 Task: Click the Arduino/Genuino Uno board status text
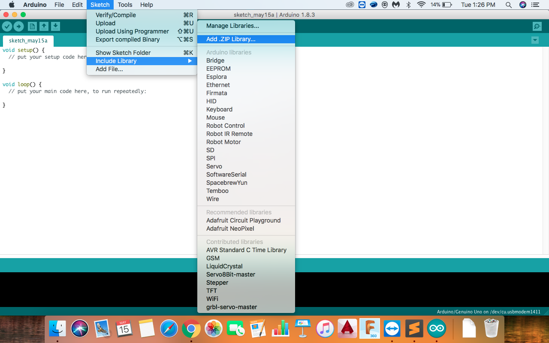pos(489,312)
